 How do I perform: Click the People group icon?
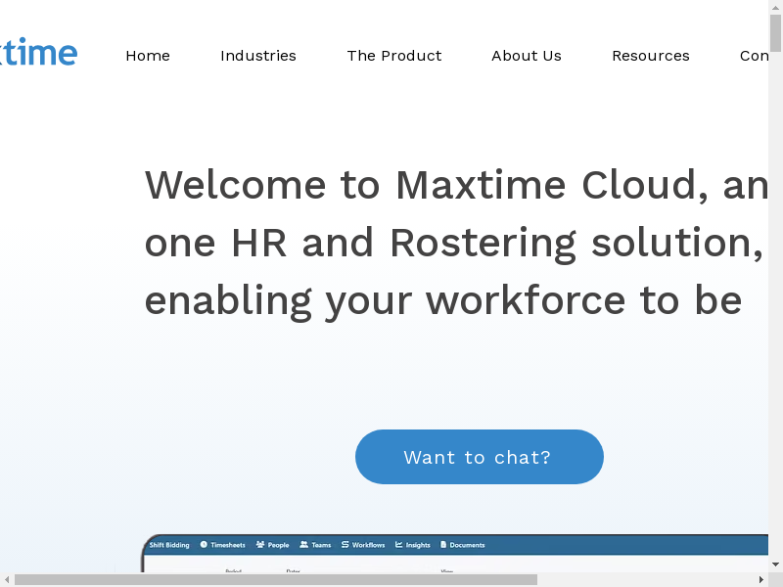(260, 545)
